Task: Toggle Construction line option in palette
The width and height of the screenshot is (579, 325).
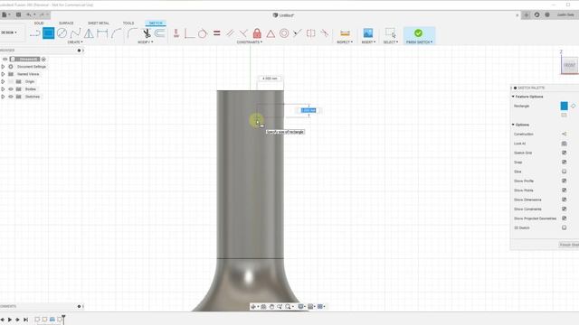Action: coord(564,134)
